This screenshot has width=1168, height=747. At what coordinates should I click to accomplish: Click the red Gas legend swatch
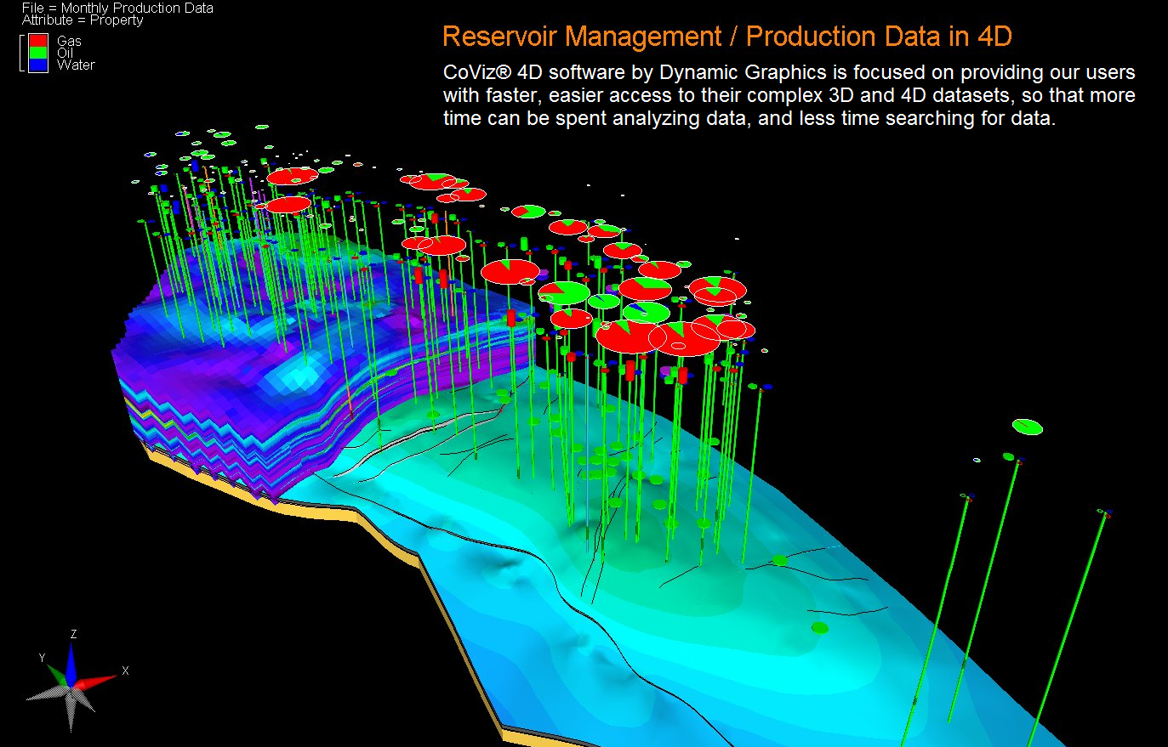tap(38, 41)
